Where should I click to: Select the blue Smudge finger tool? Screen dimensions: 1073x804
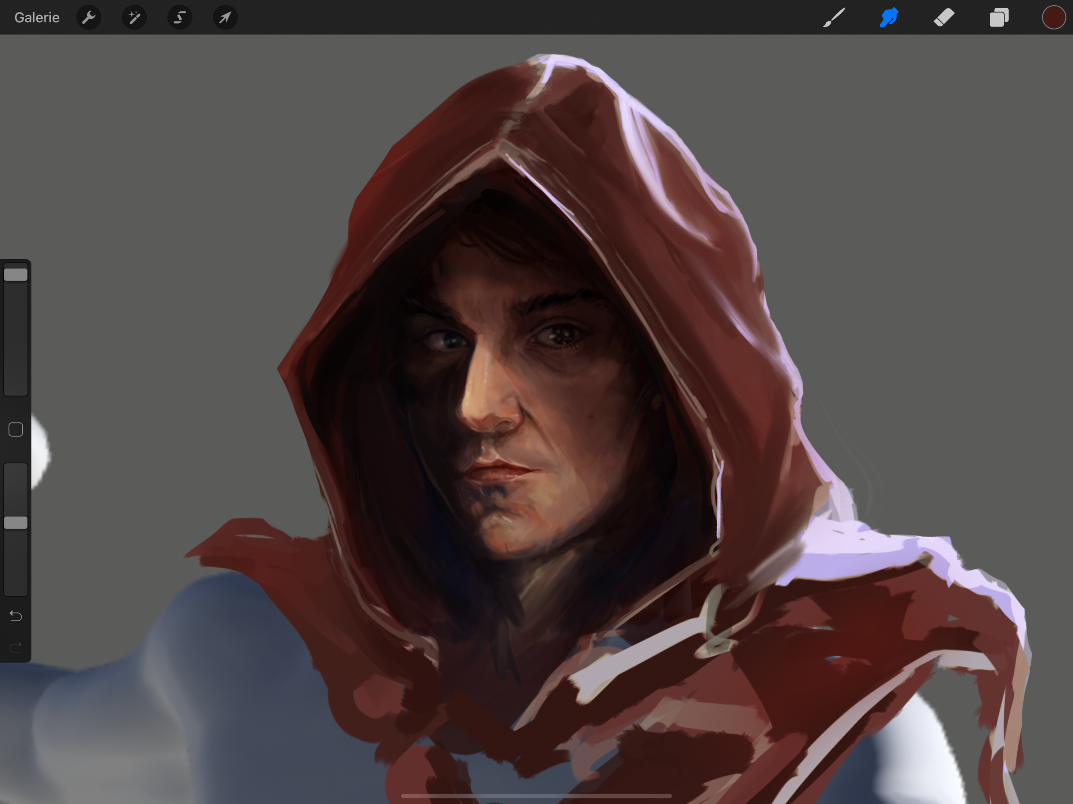click(x=889, y=18)
